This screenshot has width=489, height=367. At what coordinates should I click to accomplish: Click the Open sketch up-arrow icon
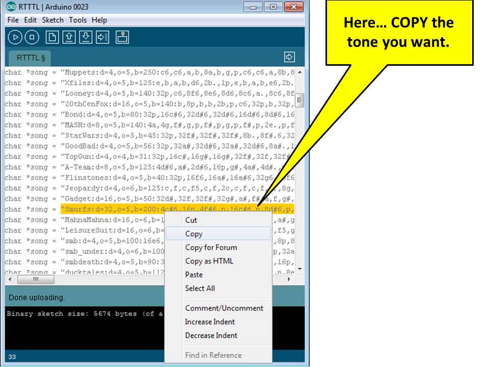click(x=69, y=37)
